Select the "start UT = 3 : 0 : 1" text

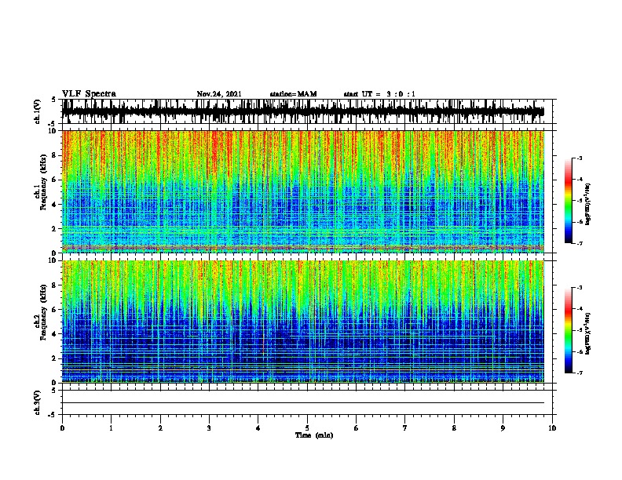pos(379,94)
